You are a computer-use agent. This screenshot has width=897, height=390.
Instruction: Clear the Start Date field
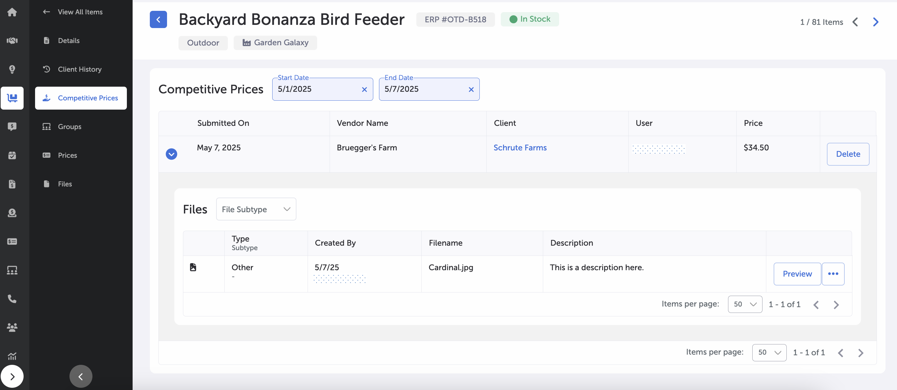coord(364,90)
